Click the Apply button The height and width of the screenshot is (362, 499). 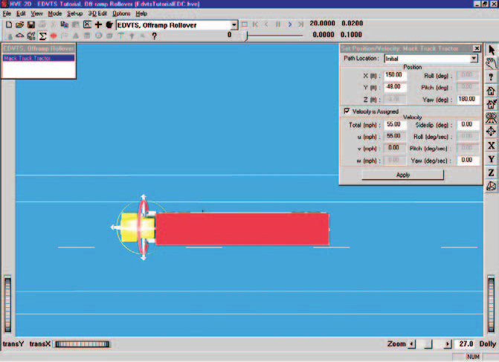(x=402, y=175)
